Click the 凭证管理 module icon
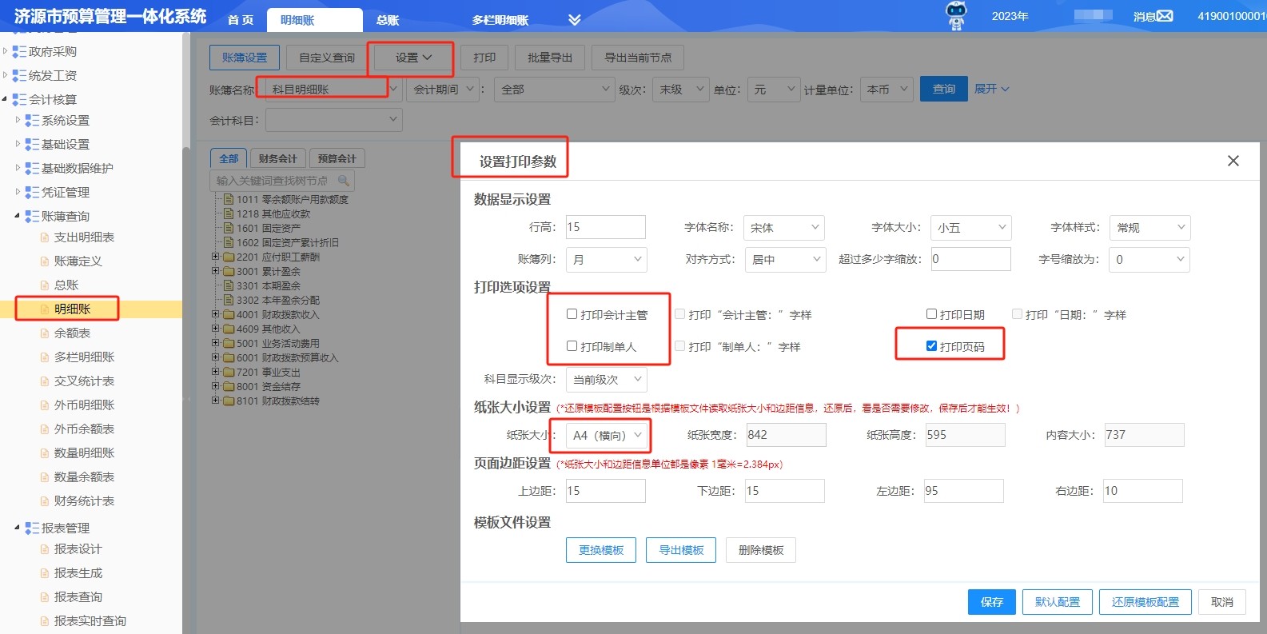 click(32, 193)
